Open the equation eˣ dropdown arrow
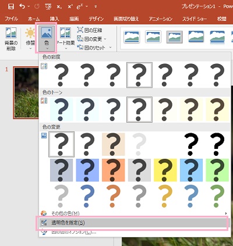The image size is (233, 246). pyautogui.click(x=87, y=6)
